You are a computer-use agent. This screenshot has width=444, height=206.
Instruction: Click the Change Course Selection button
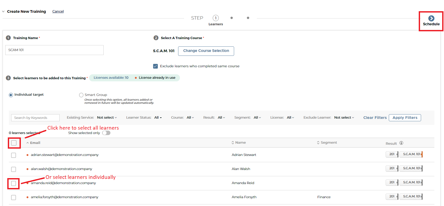[206, 51]
